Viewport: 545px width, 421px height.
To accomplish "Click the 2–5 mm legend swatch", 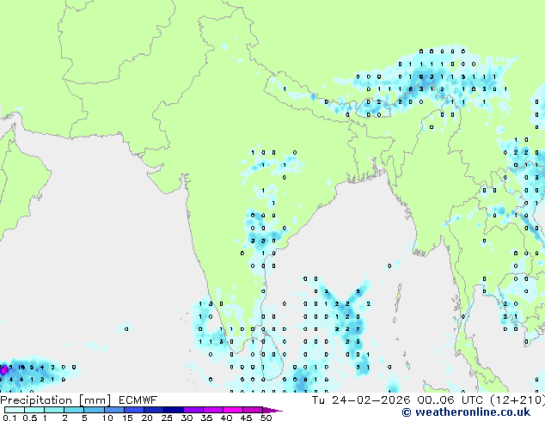I will click(74, 410).
